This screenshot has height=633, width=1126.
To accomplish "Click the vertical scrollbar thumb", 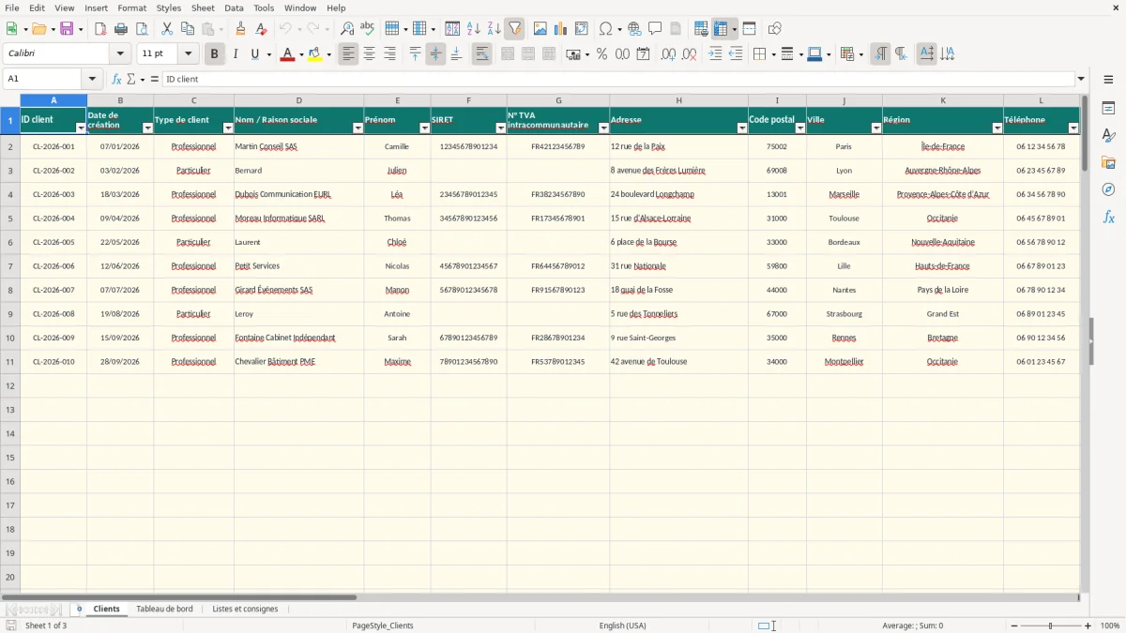I will coord(1085,133).
